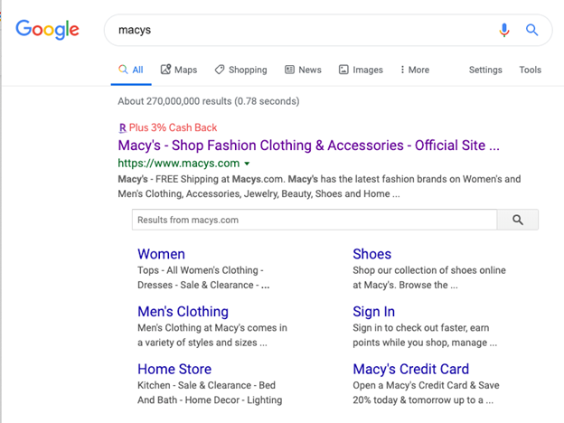Click the Shop our collection of shoes snippet
Image resolution: width=564 pixels, height=423 pixels.
coord(429,277)
